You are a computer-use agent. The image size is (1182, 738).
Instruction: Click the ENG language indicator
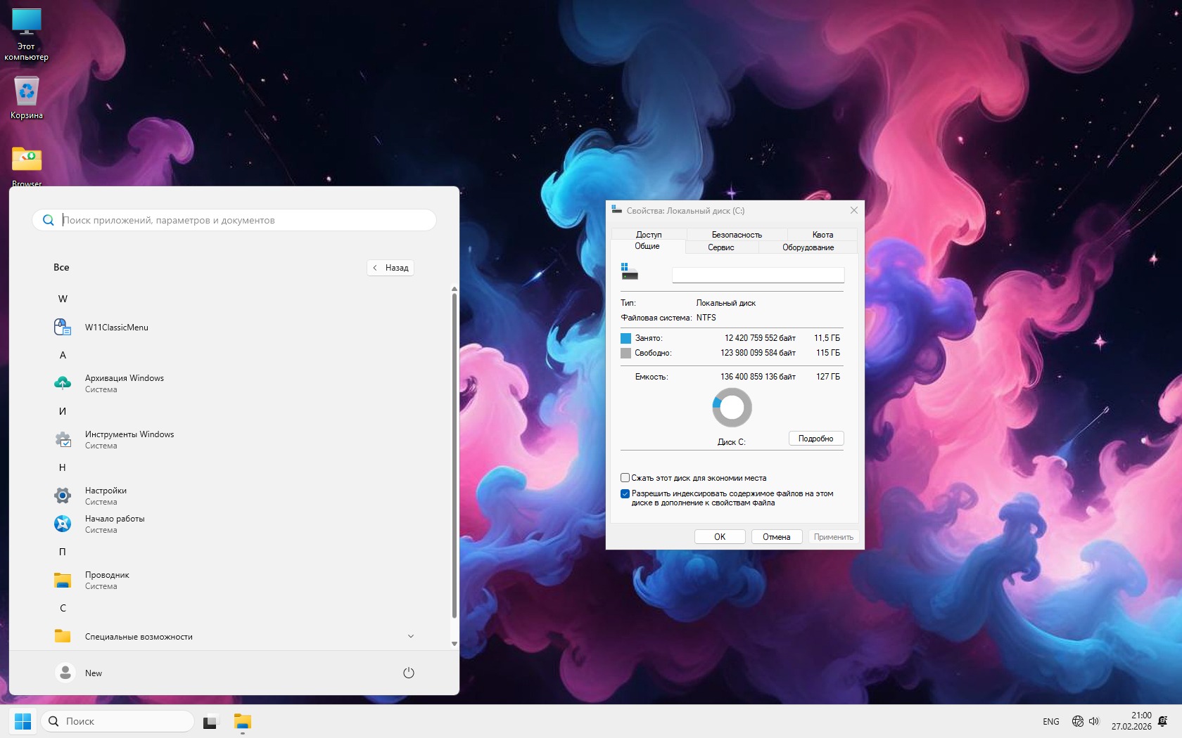pos(1050,722)
